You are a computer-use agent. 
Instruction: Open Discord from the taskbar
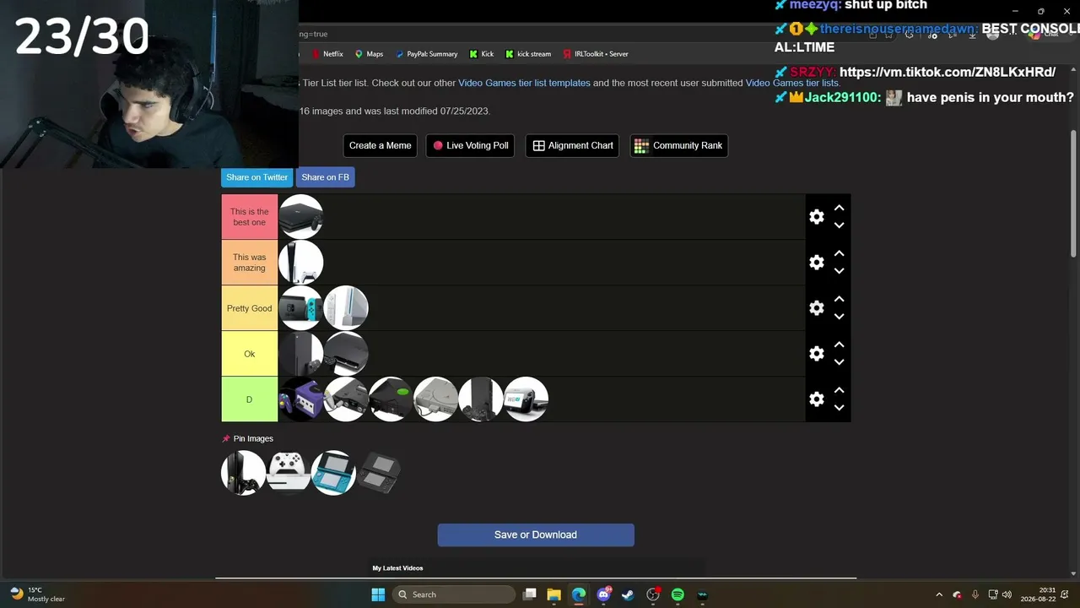point(603,594)
